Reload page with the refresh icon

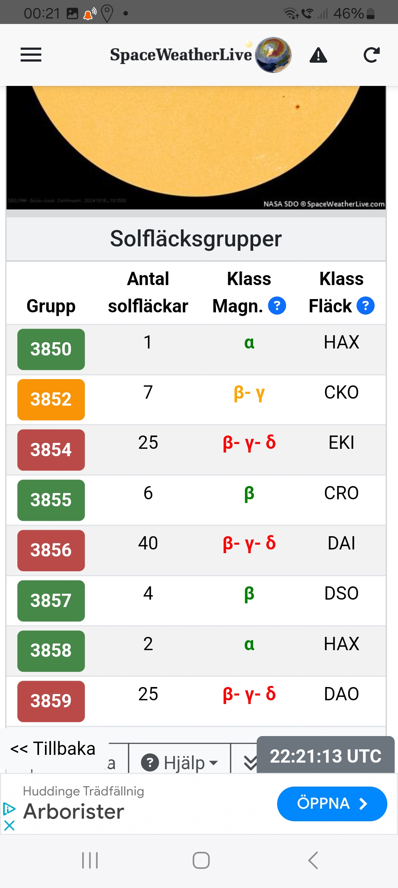coord(371,55)
